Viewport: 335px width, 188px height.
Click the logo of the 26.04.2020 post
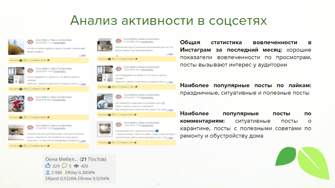pos(31,42)
